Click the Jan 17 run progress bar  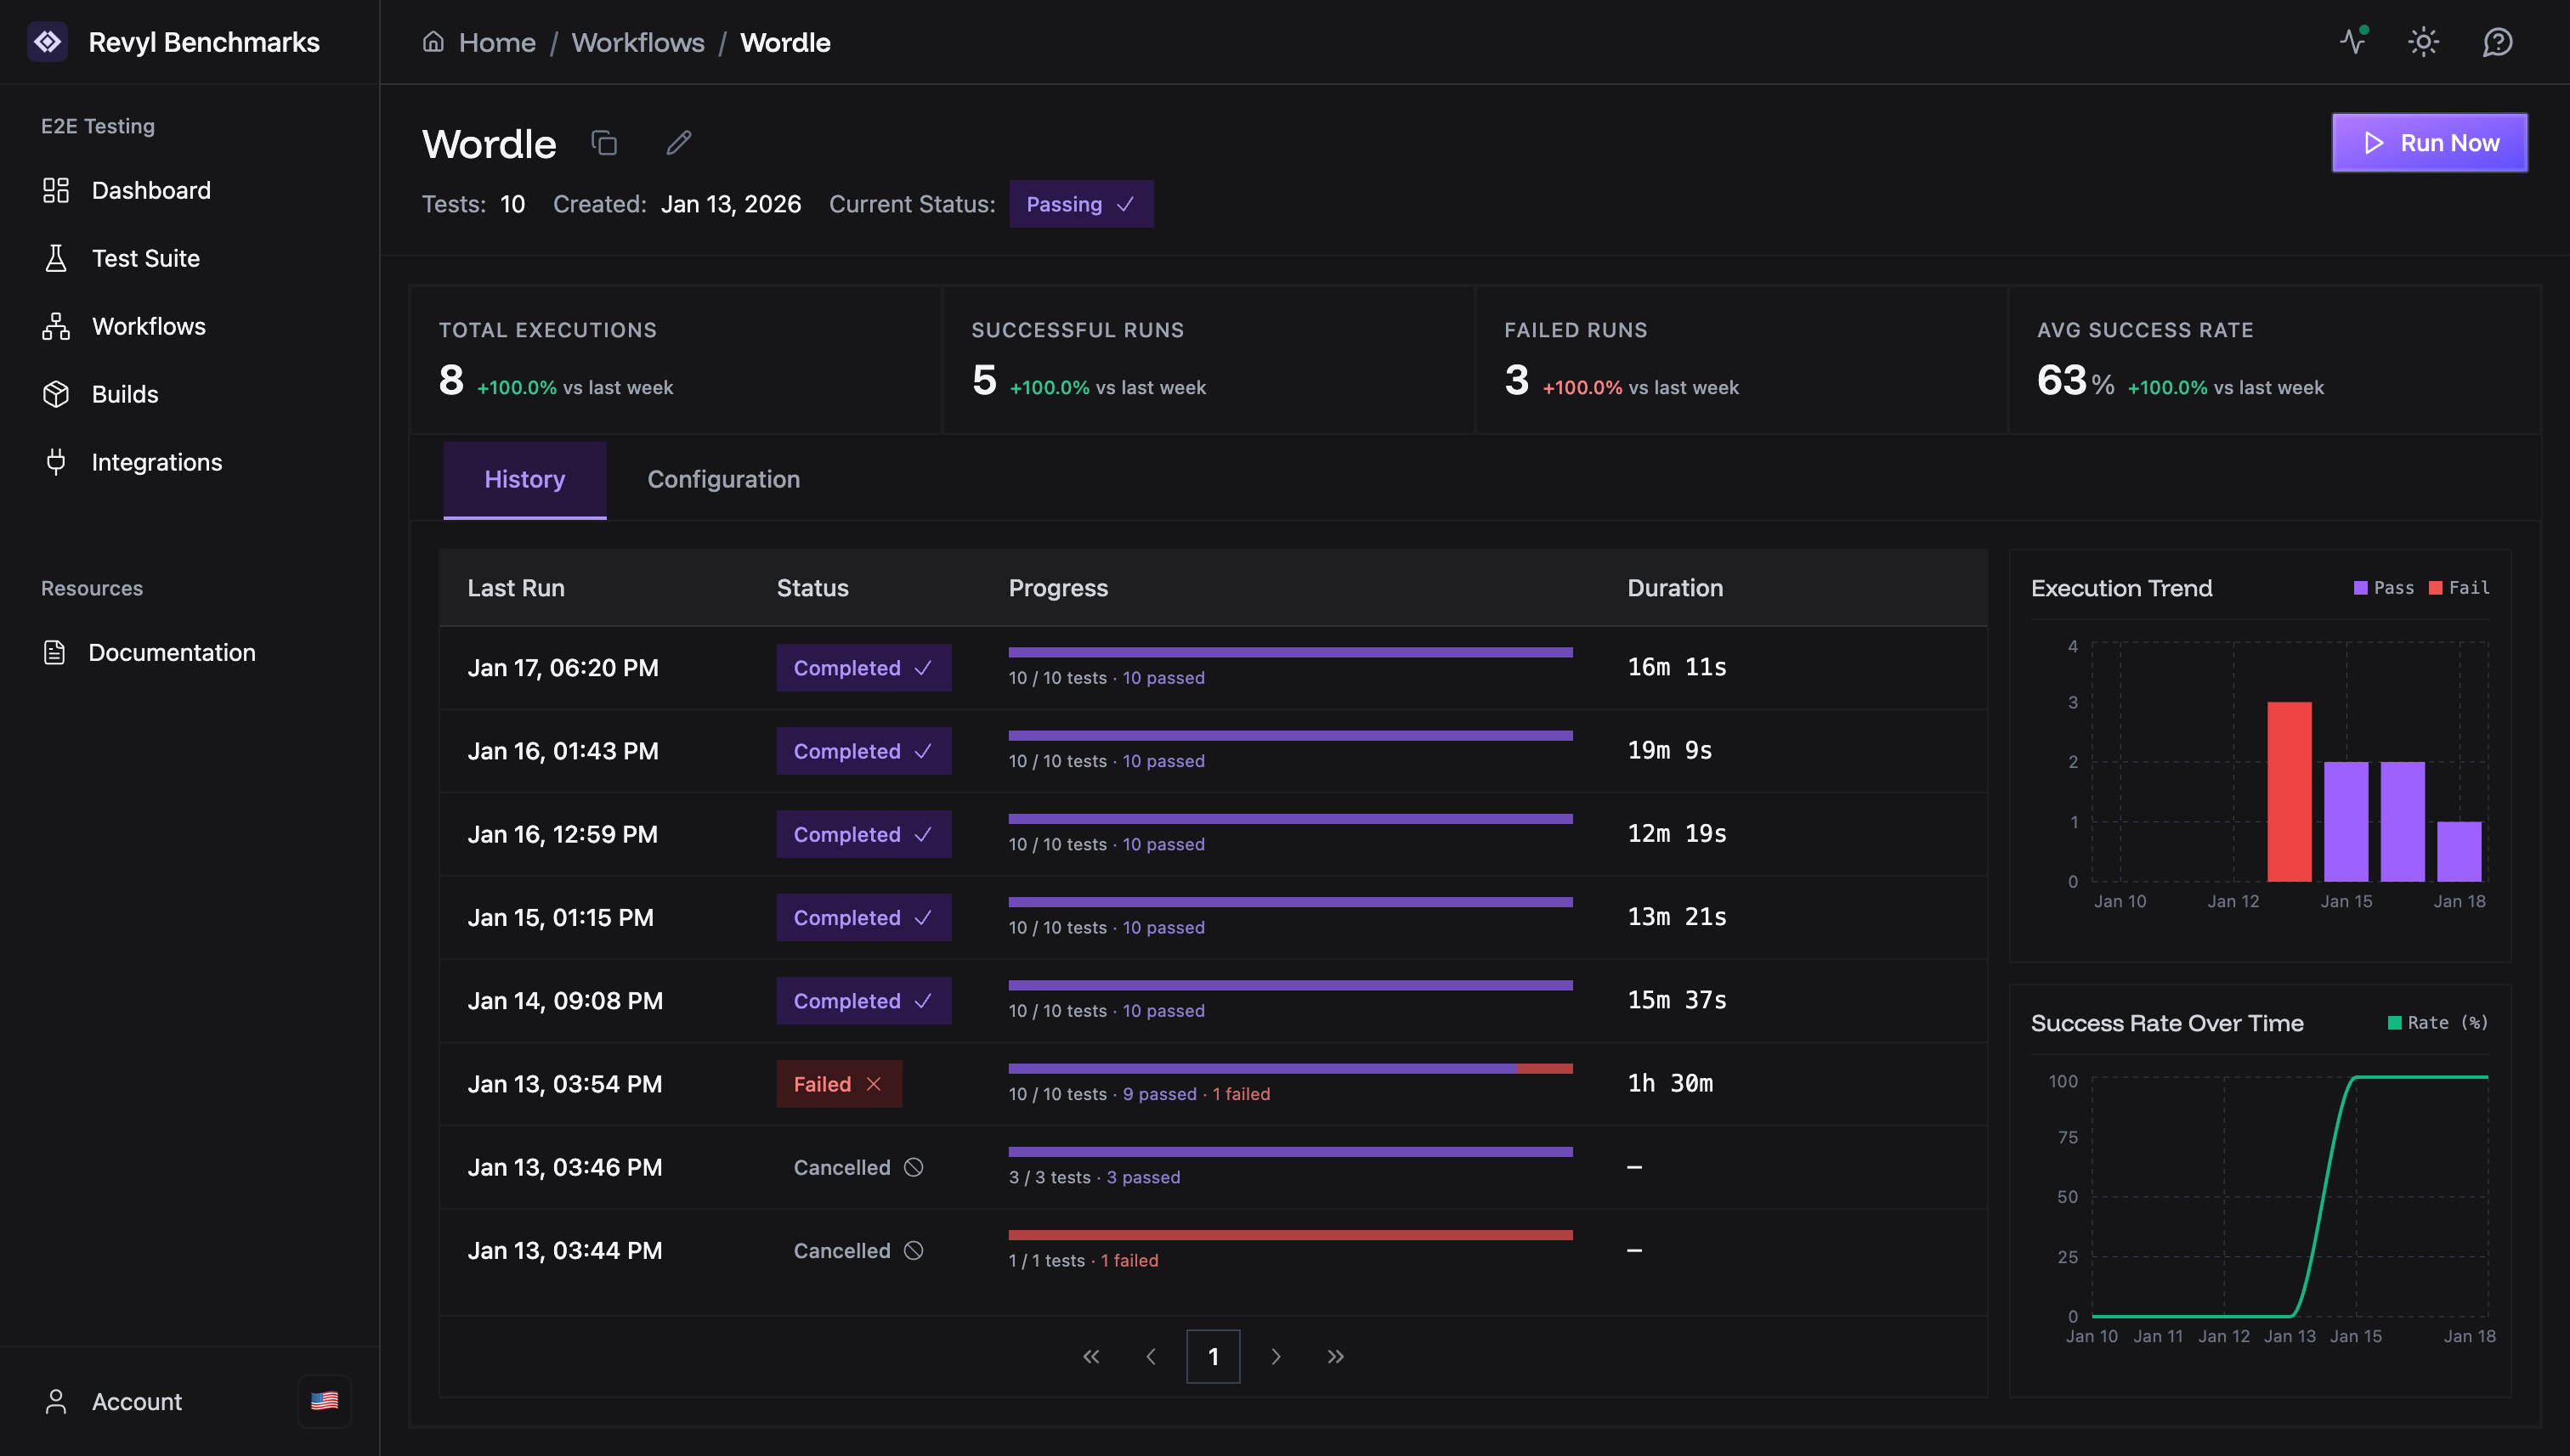pos(1290,652)
